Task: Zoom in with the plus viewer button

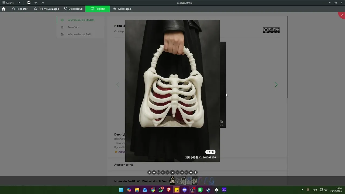Action: 150,172
